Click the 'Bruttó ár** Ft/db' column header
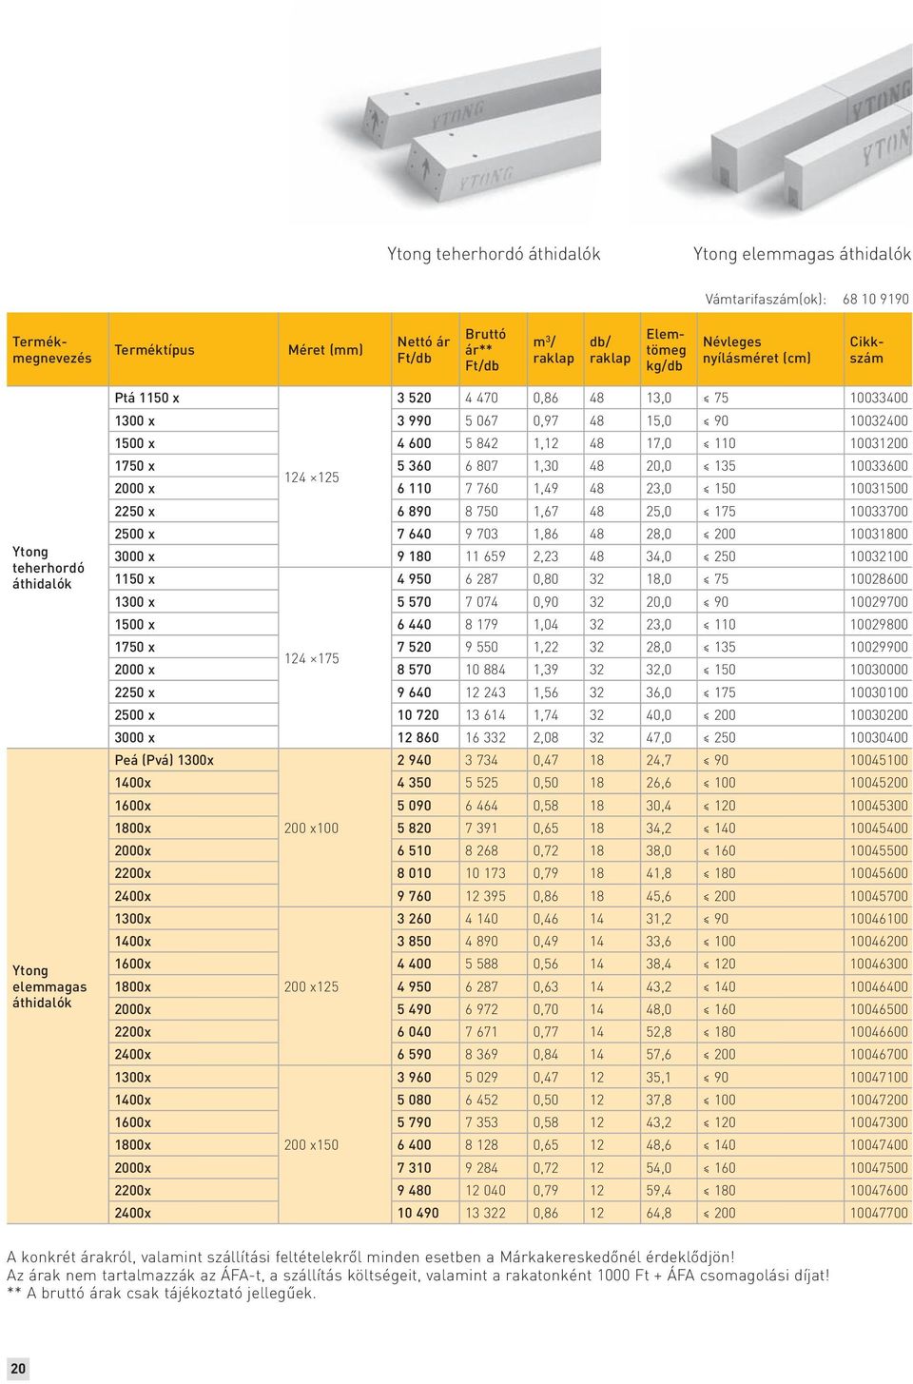Viewport: 913px width, 1384px height. click(485, 350)
